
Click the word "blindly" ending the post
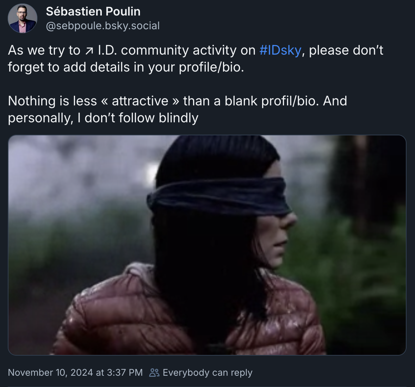178,118
